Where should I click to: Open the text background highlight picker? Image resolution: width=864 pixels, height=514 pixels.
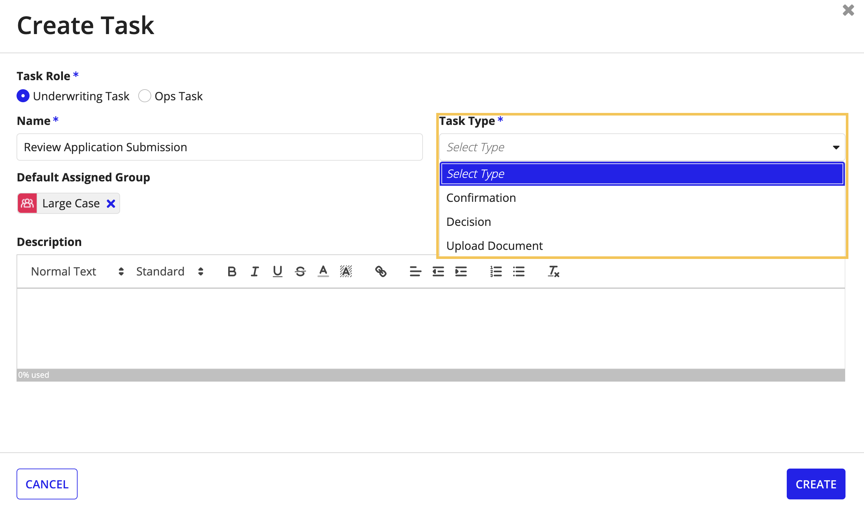pos(346,272)
